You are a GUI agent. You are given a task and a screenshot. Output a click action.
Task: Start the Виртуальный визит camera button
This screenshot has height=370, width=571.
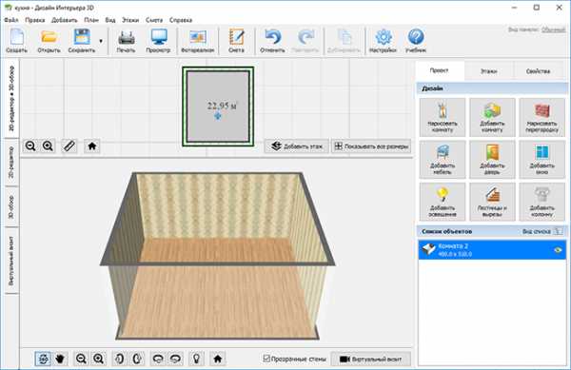click(371, 360)
